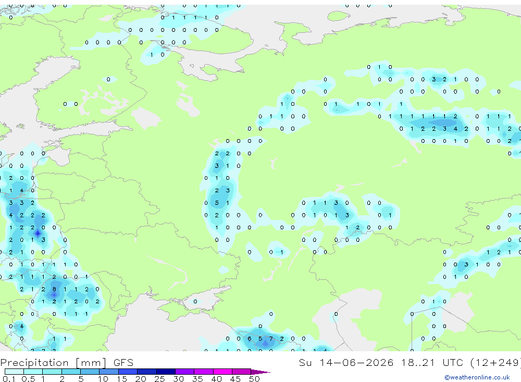Pick the 40–45 mm magenta legend swatch

[222, 372]
